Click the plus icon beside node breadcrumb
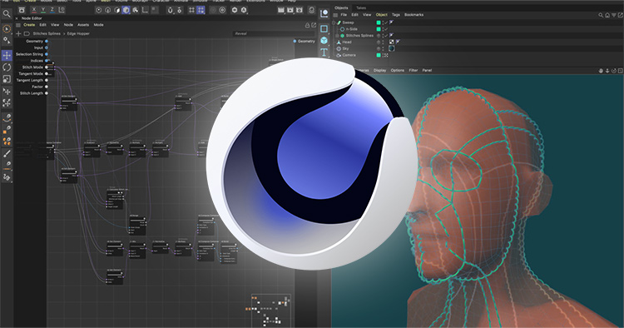624x328 pixels. tap(18, 34)
